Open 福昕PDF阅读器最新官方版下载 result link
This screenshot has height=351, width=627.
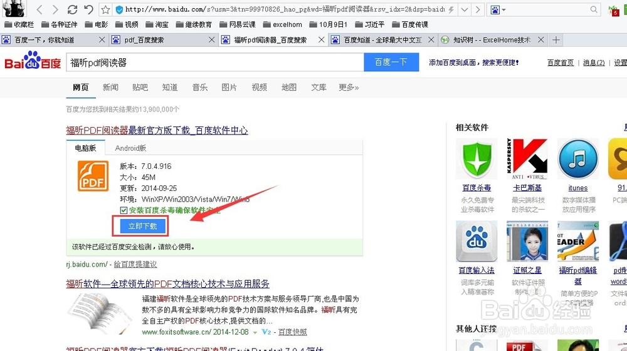157,130
